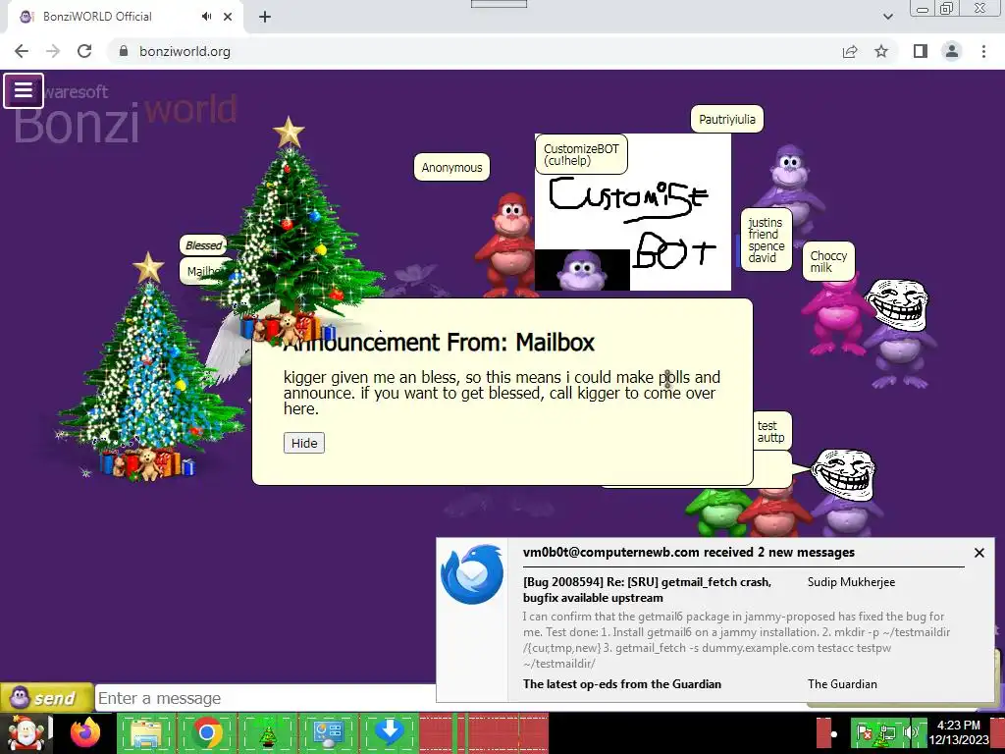Switch to Chrome in the taskbar

[206, 733]
